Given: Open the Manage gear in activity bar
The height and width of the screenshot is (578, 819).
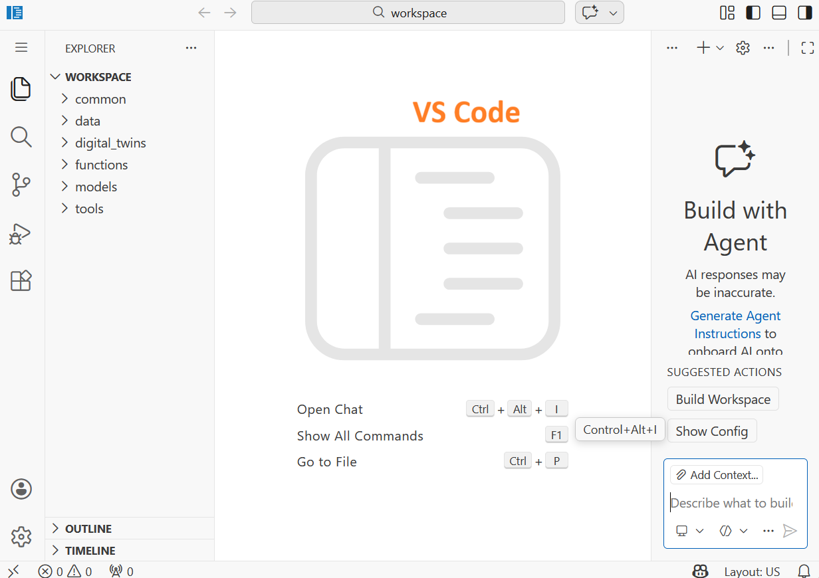Looking at the screenshot, I should point(21,536).
